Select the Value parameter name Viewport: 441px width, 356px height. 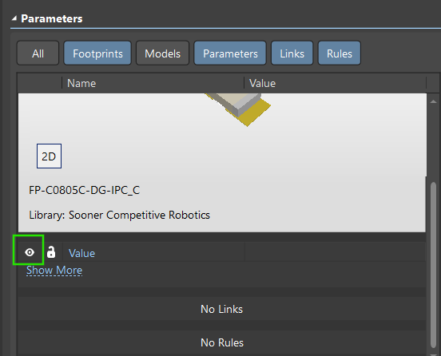click(x=81, y=253)
